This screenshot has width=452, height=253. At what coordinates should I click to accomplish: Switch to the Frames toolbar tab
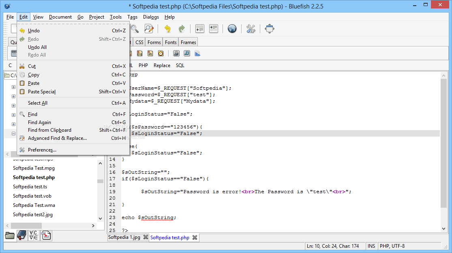(188, 42)
